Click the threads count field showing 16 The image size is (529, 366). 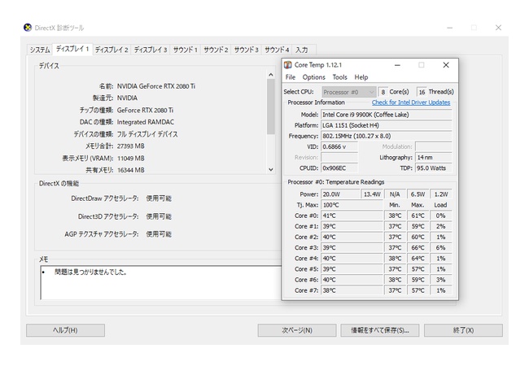[x=422, y=92]
